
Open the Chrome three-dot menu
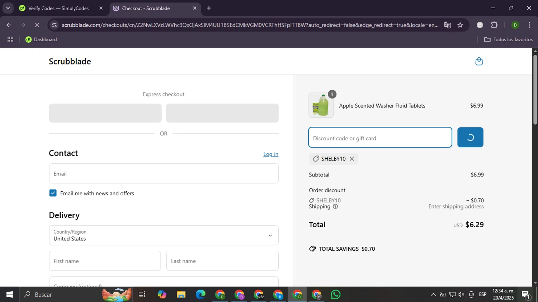[x=529, y=25]
